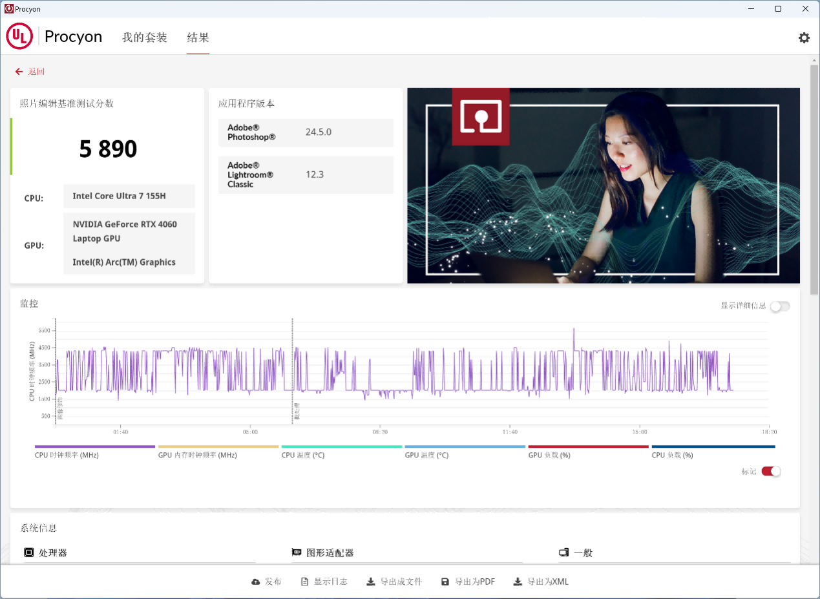
Task: Click the show log document icon
Action: [304, 581]
